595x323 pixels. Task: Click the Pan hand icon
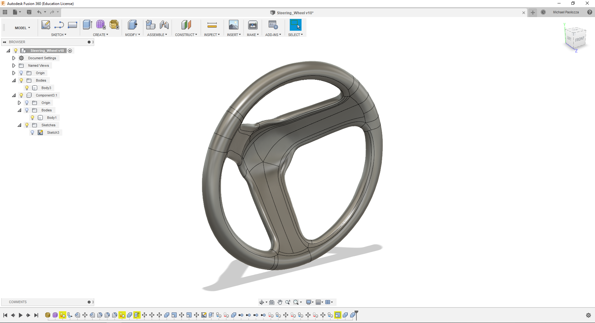pyautogui.click(x=280, y=302)
